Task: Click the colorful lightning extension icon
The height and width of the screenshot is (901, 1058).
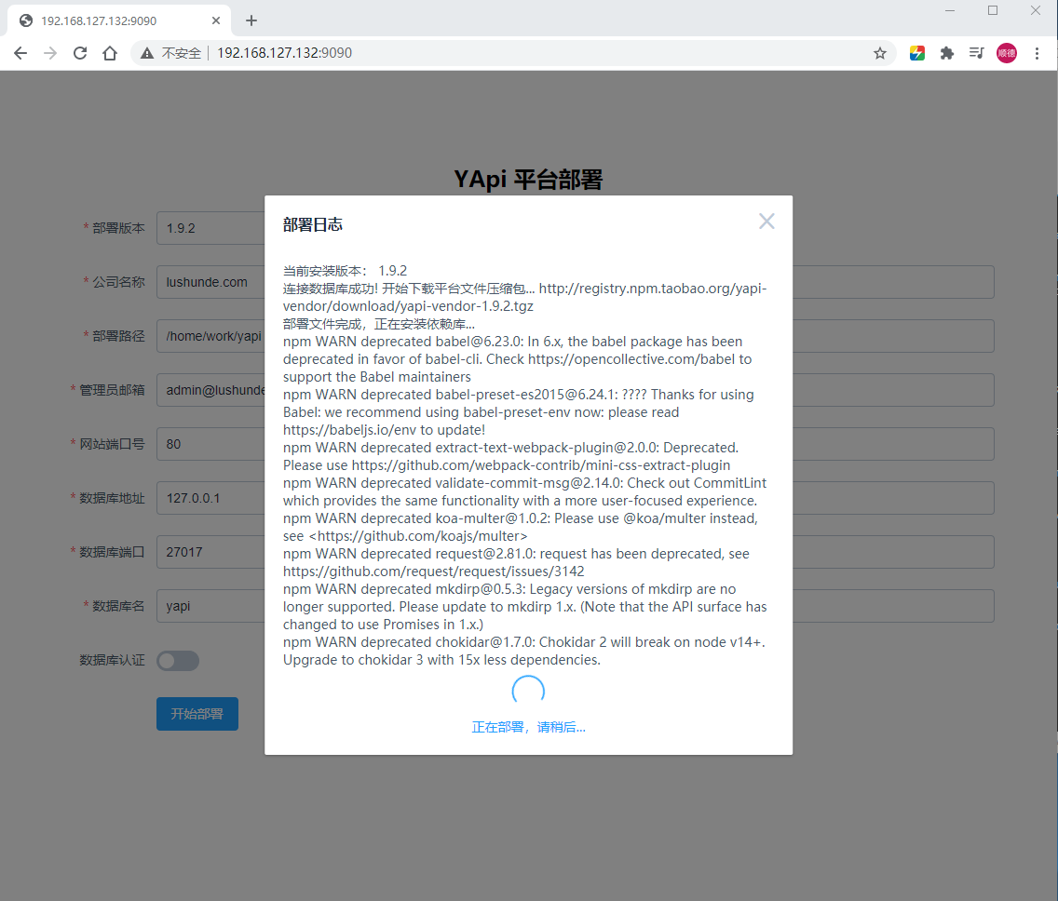Action: click(x=917, y=53)
